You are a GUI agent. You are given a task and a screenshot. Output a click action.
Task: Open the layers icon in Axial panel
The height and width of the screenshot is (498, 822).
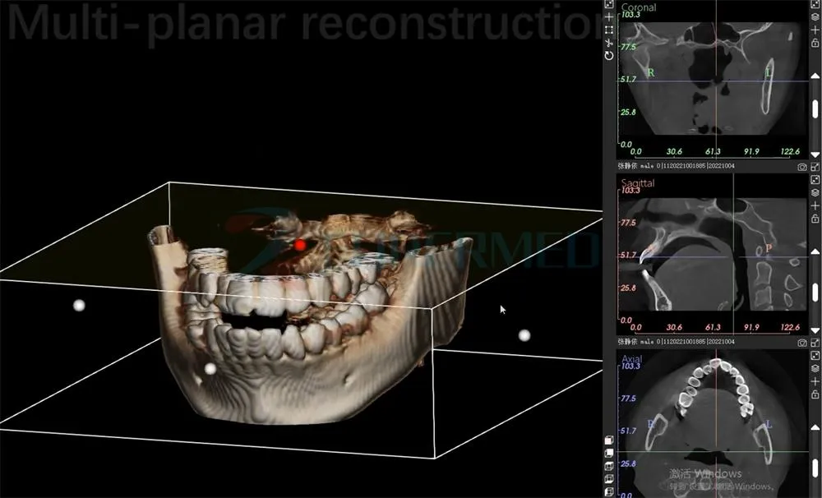(815, 368)
